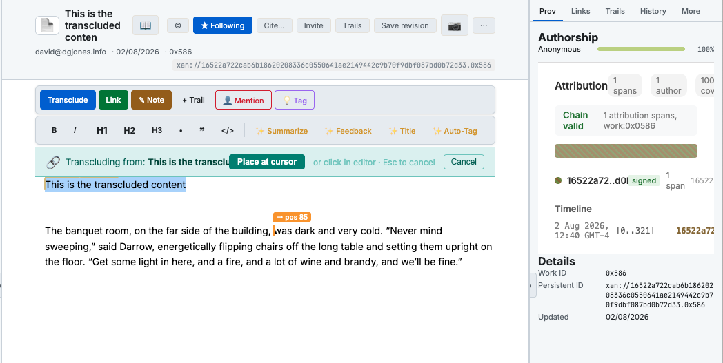Image resolution: width=723 pixels, height=363 pixels.
Task: Click the '1 spans' attribution chip
Action: (625, 85)
